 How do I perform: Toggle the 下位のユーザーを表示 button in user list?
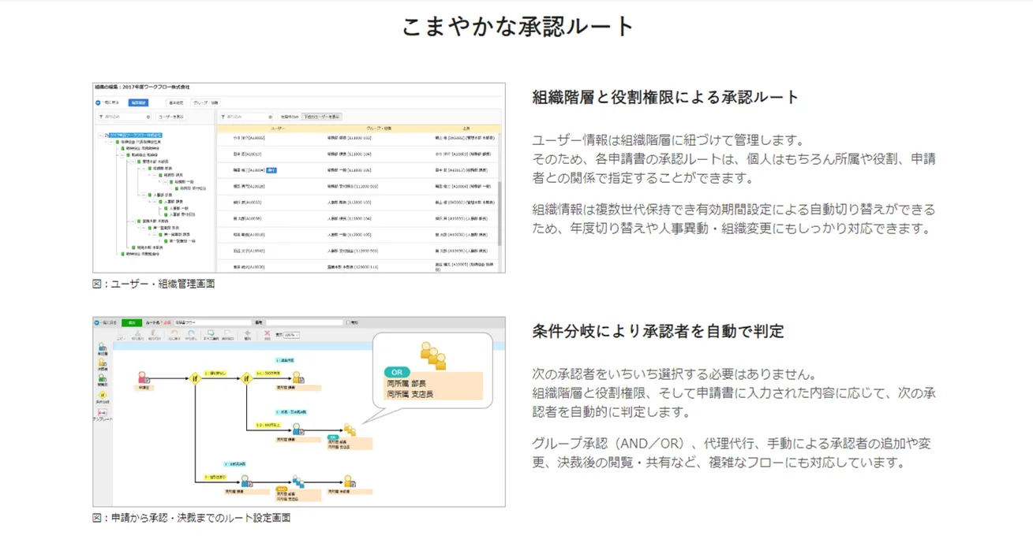(321, 117)
